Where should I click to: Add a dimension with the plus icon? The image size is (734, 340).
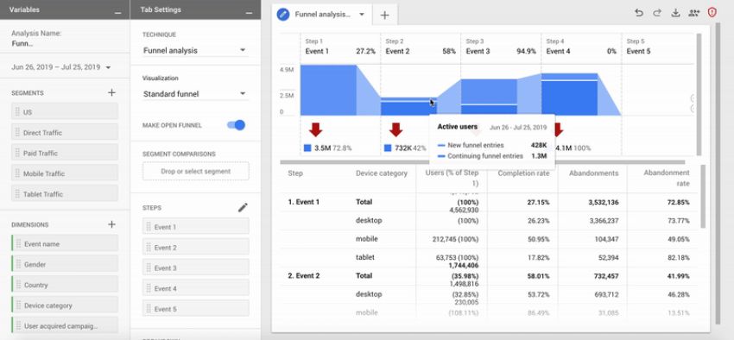tap(111, 224)
